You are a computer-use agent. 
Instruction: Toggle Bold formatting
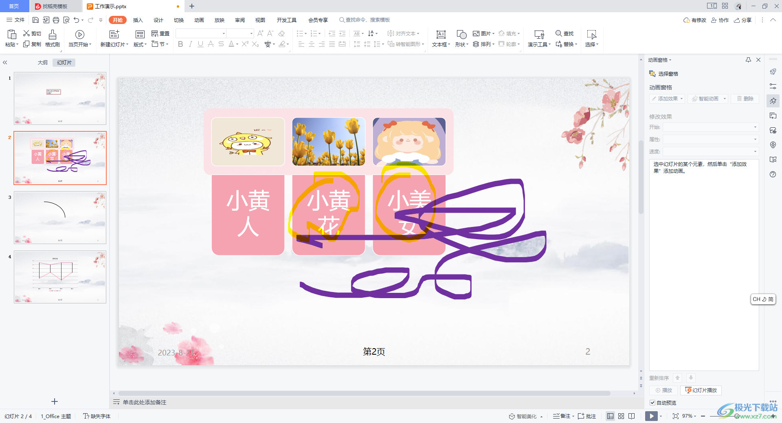click(180, 44)
